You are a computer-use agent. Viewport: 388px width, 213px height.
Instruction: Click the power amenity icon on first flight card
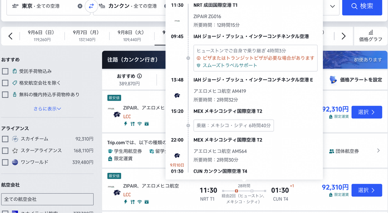(x=126, y=124)
